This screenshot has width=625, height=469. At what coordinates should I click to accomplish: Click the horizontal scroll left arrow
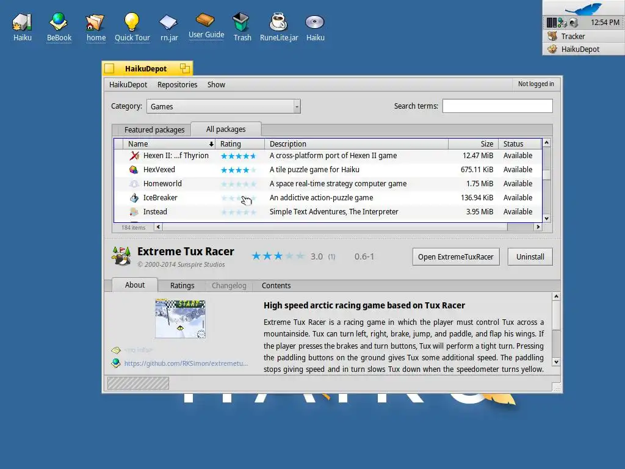click(x=158, y=227)
